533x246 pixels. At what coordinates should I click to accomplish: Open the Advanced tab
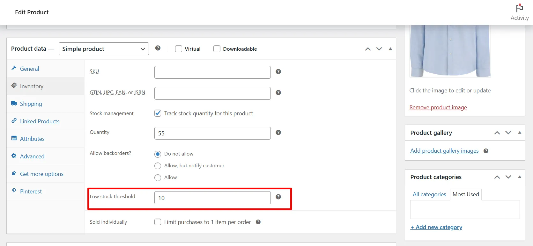coord(45,156)
